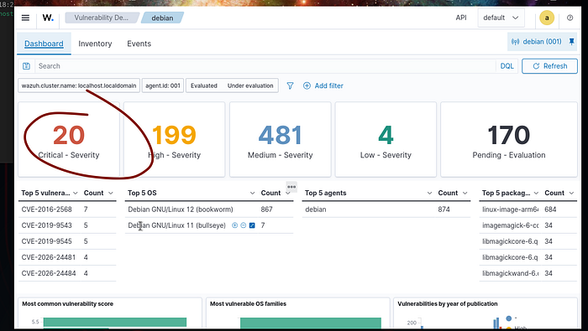588x331 pixels.
Task: Select the Under evaluation filter option
Action: point(250,85)
